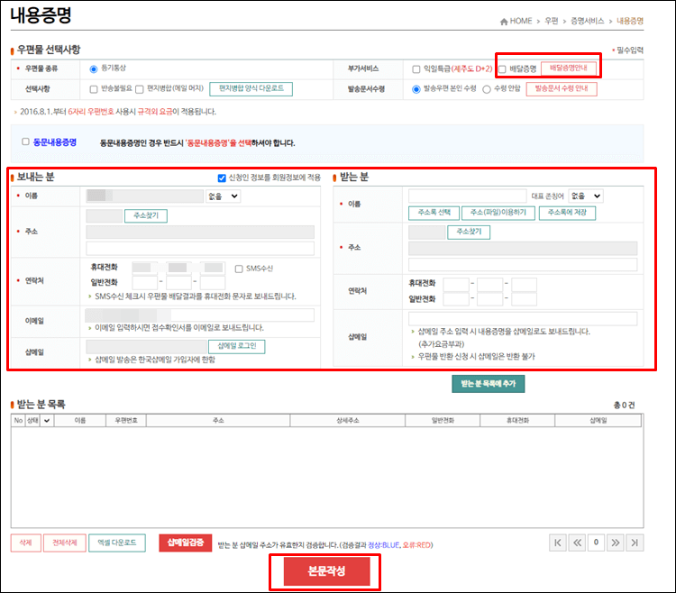This screenshot has height=593, width=676.
Task: Click recipient 주소찾기 button
Action: coord(469,232)
